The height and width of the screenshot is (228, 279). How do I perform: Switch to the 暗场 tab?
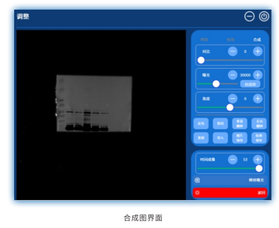(x=231, y=40)
